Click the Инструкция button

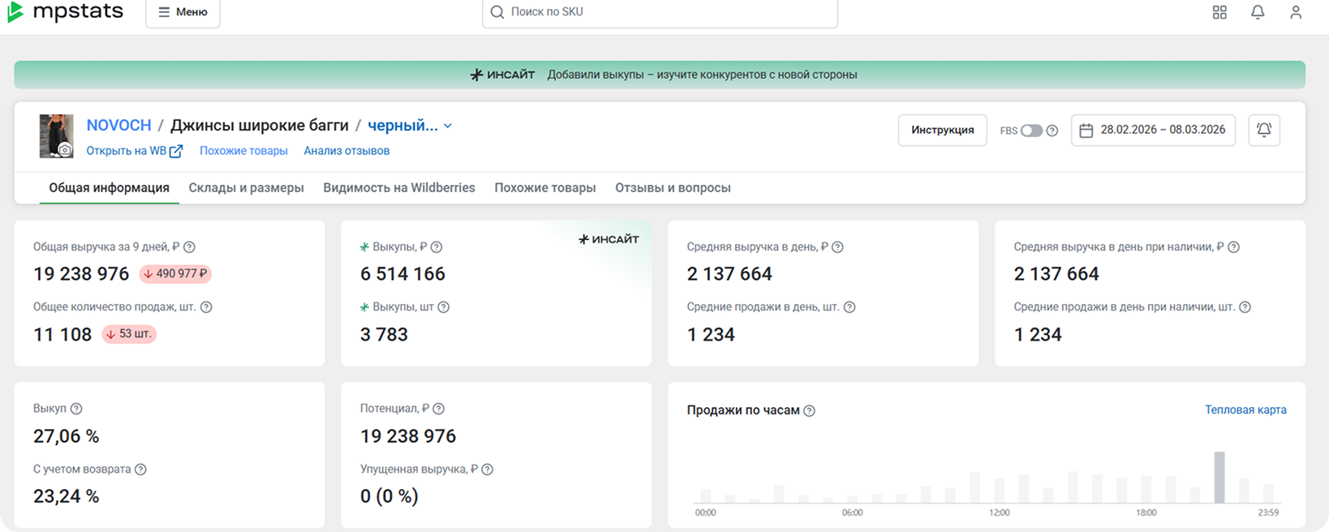(942, 130)
